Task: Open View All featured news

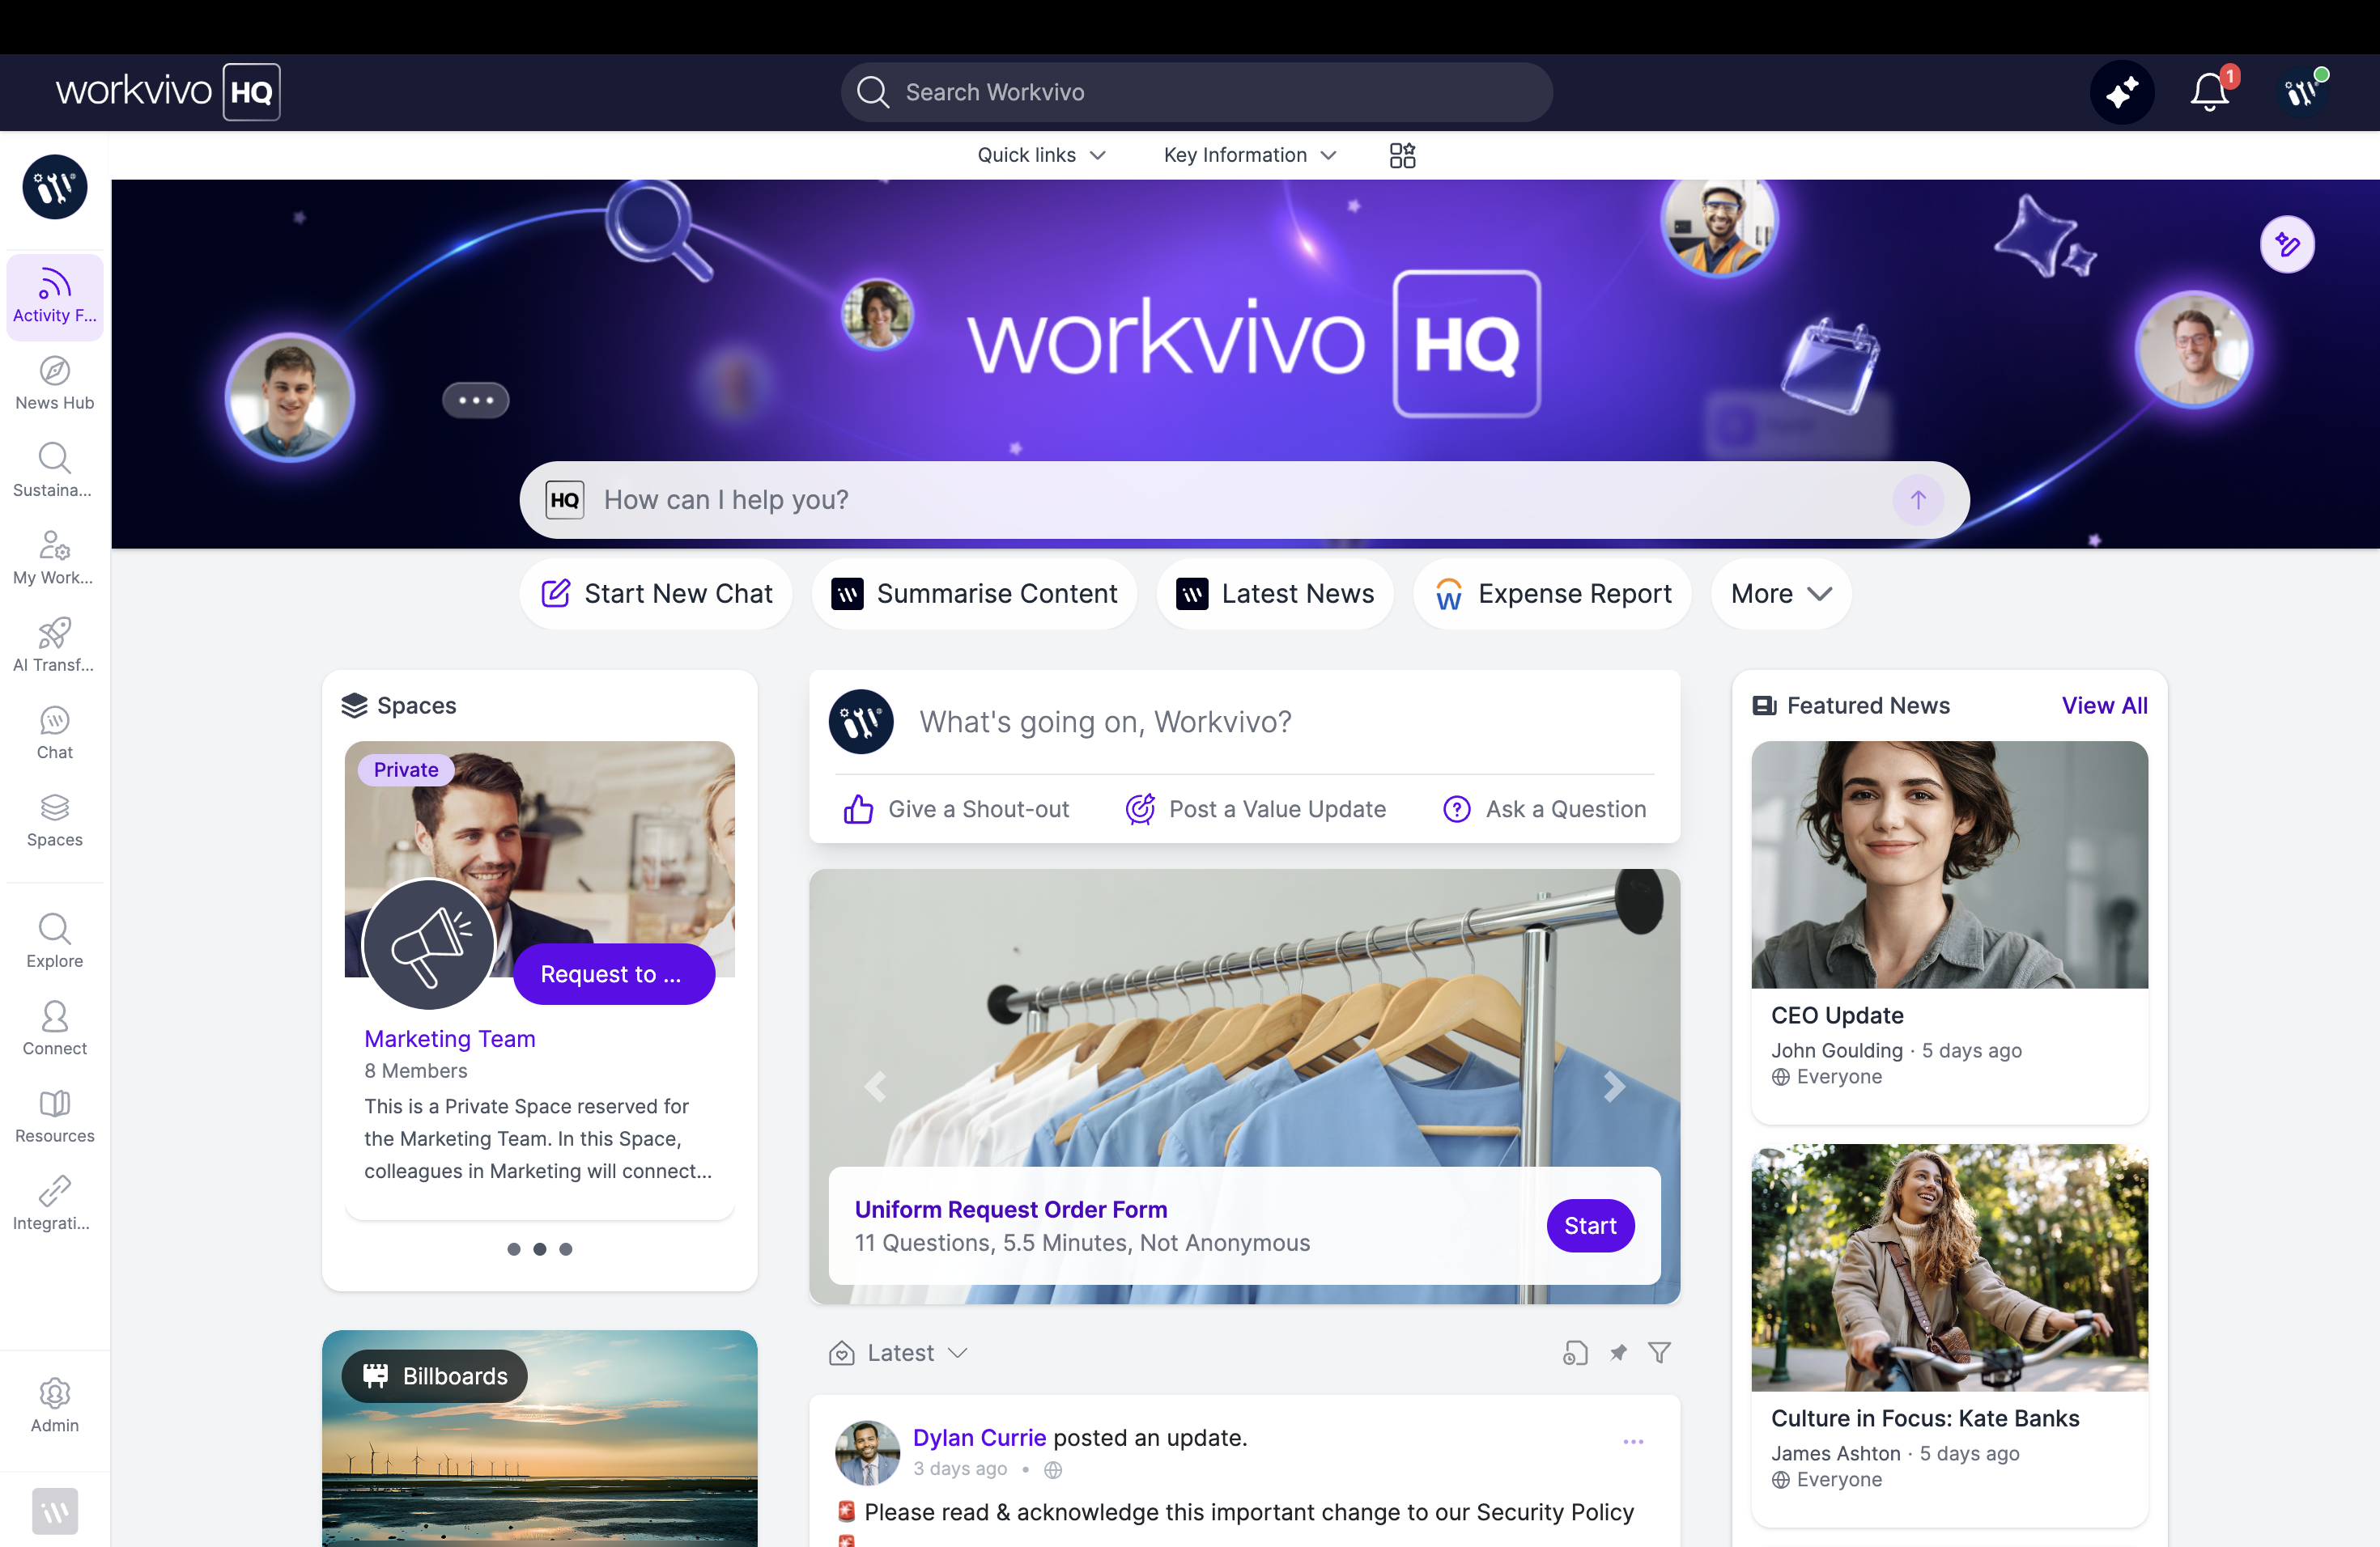Action: point(2104,705)
